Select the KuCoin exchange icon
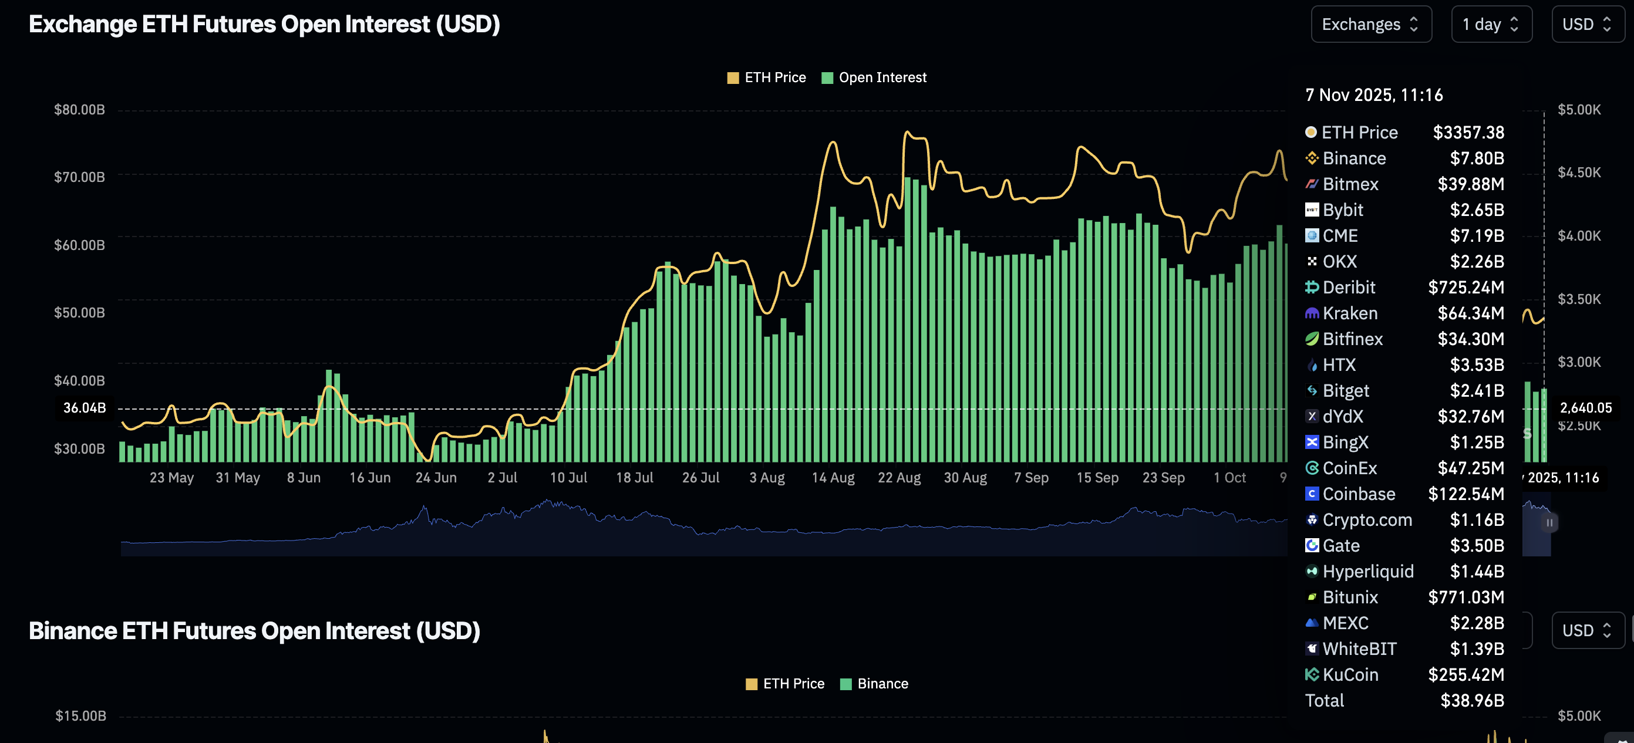 (x=1312, y=674)
